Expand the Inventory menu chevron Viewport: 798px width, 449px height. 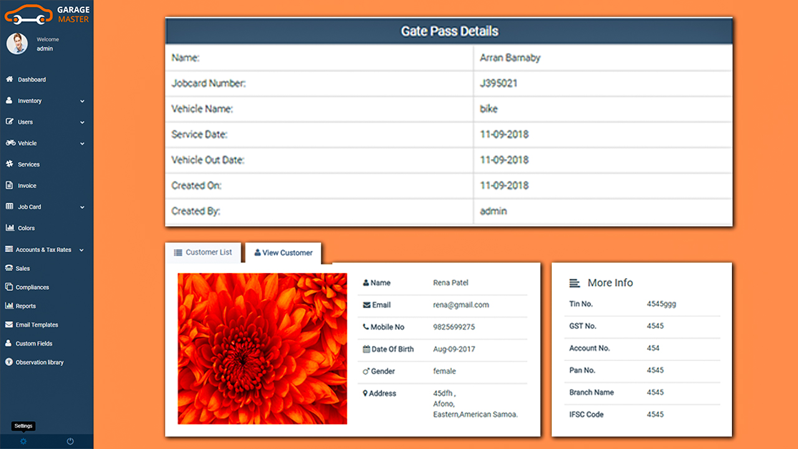pyautogui.click(x=82, y=101)
